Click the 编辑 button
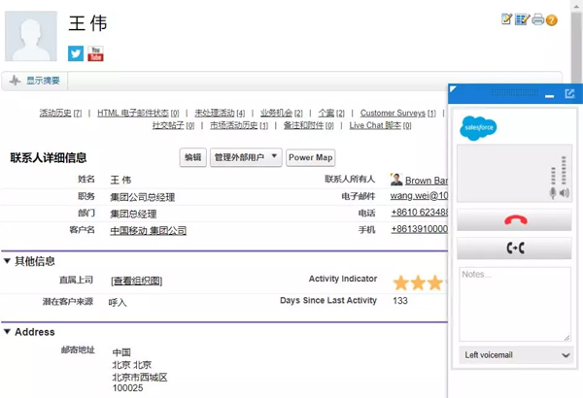Screen dimensions: 583x398 (193, 157)
